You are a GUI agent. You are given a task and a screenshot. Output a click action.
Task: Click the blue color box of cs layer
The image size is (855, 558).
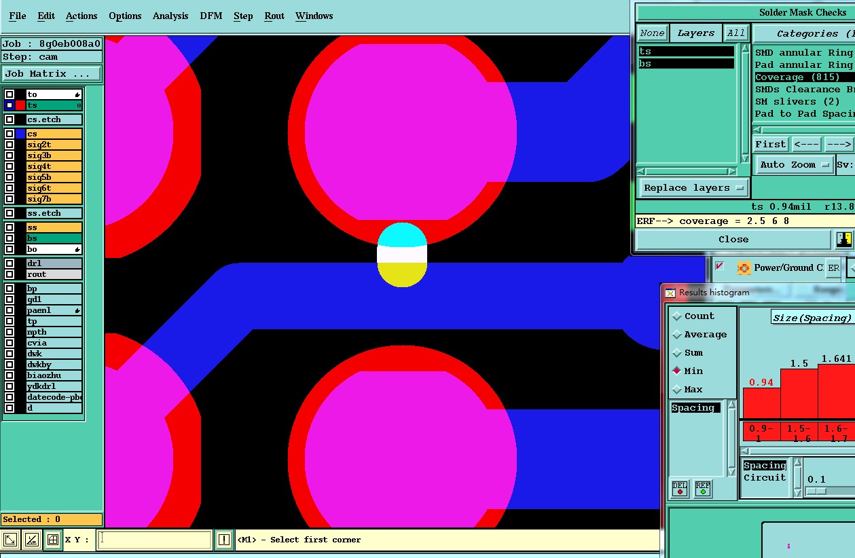(x=20, y=134)
